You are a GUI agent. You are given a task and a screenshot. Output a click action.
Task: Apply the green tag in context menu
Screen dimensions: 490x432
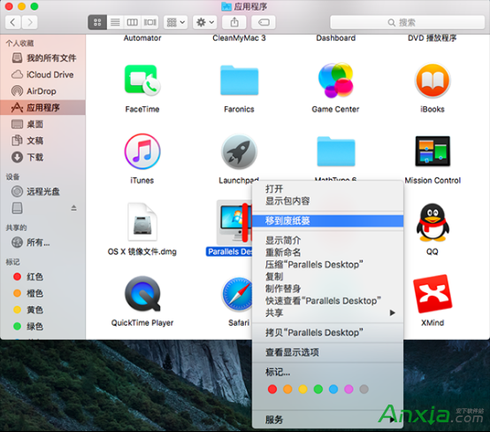pyautogui.click(x=318, y=390)
